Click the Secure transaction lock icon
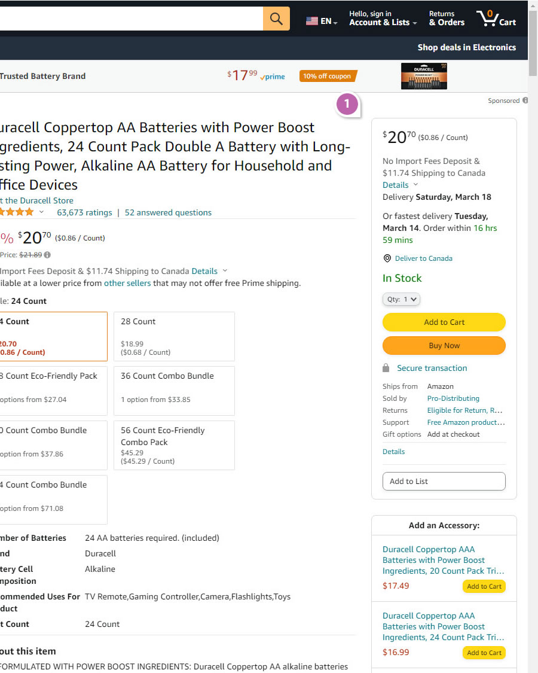 [x=386, y=368]
